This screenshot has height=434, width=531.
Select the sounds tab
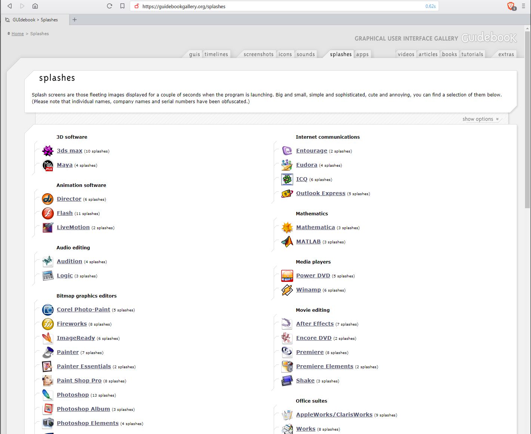[x=306, y=54]
